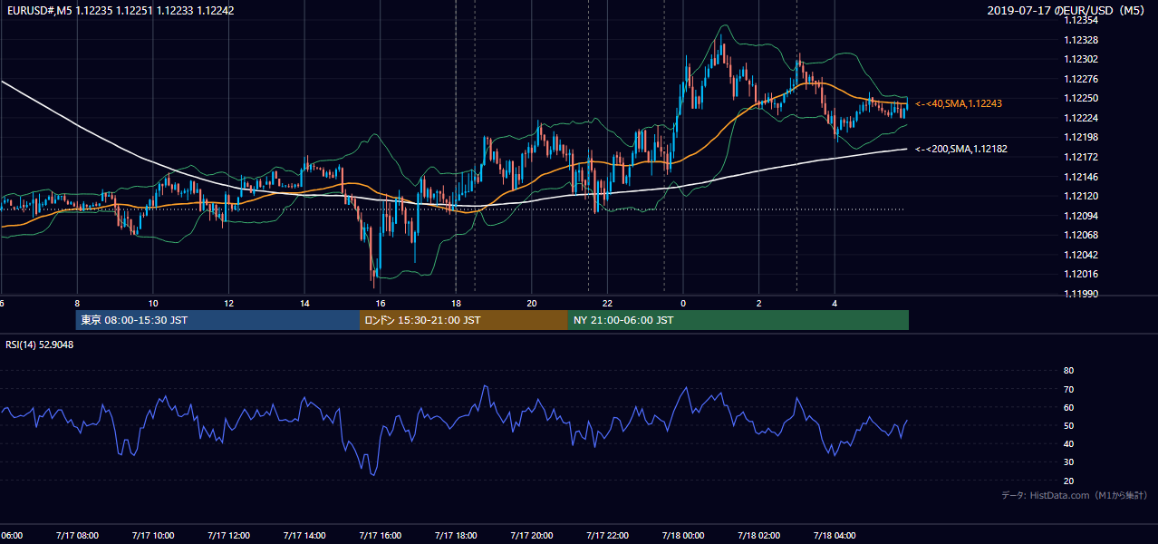The height and width of the screenshot is (544, 1158).
Task: Click price axis value 1.12042
Action: pos(1082,255)
